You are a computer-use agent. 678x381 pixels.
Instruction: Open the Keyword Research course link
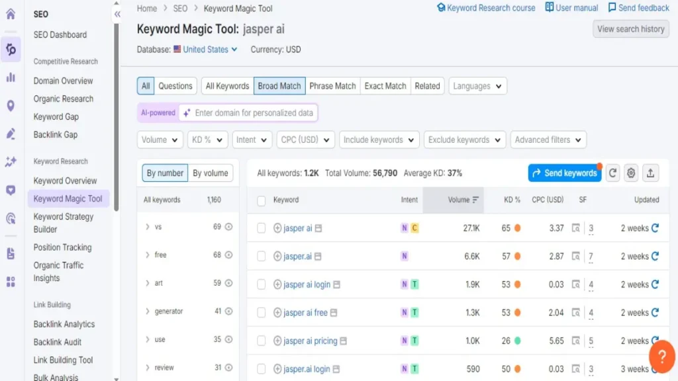pyautogui.click(x=486, y=8)
